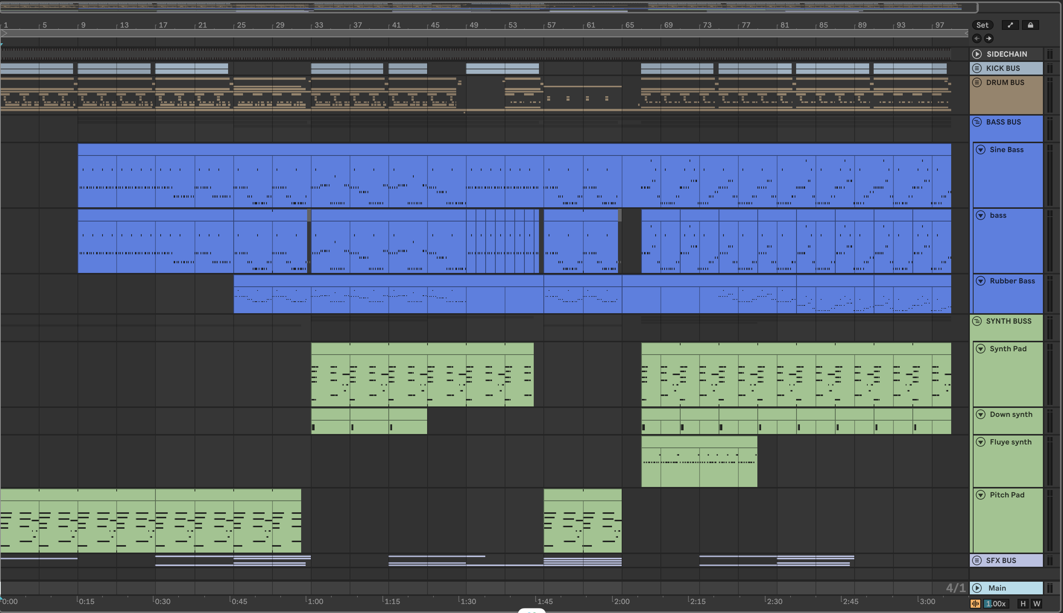Click the Main track play icon
The height and width of the screenshot is (613, 1063).
pos(977,588)
